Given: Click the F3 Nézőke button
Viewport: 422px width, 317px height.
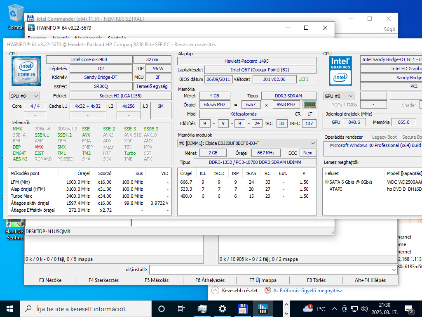Looking at the screenshot, I should tap(50, 280).
